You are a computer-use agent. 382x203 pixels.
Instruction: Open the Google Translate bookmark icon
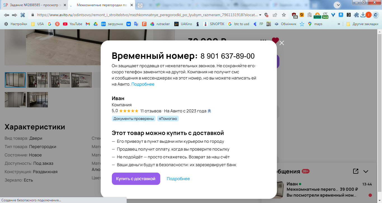(x=136, y=24)
